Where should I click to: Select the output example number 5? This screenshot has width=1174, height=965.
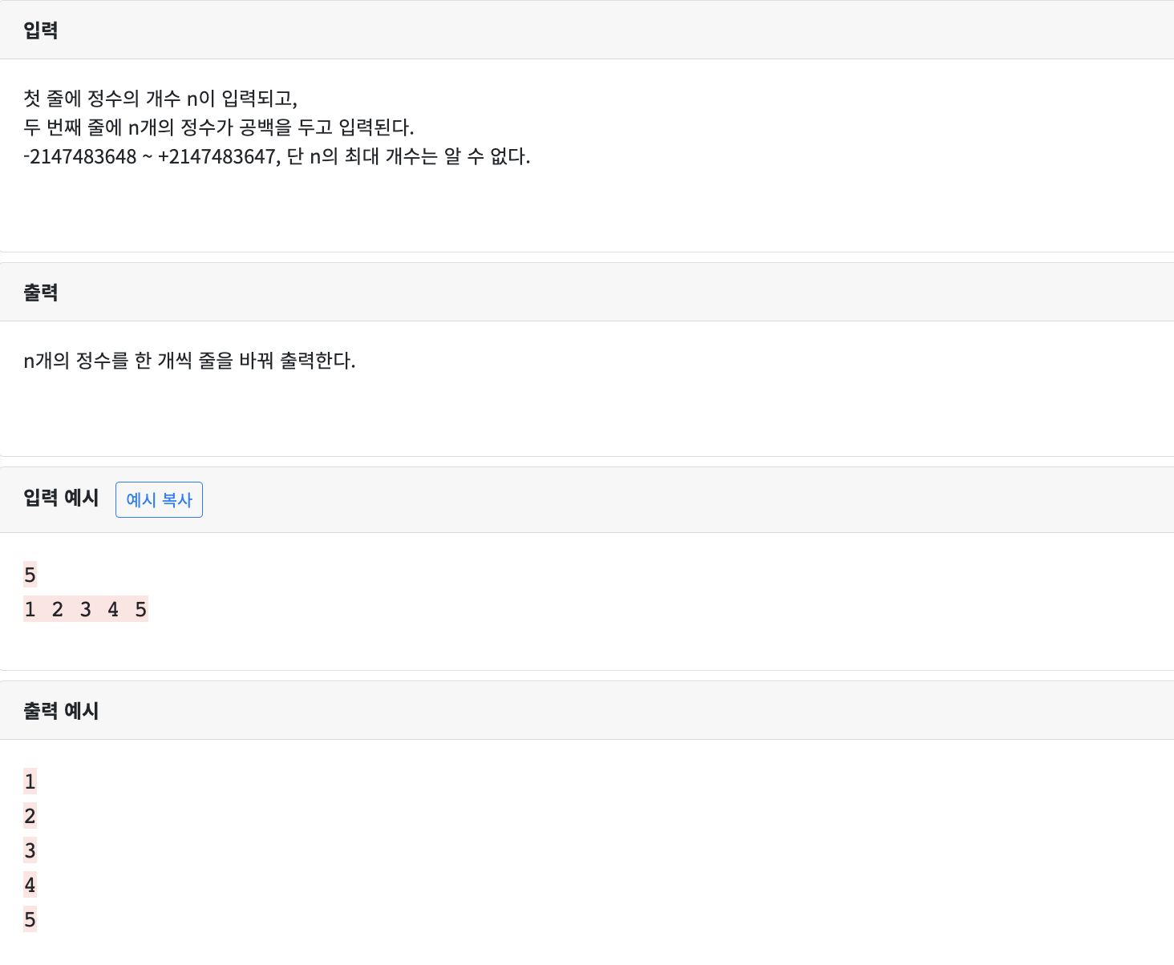point(30,919)
